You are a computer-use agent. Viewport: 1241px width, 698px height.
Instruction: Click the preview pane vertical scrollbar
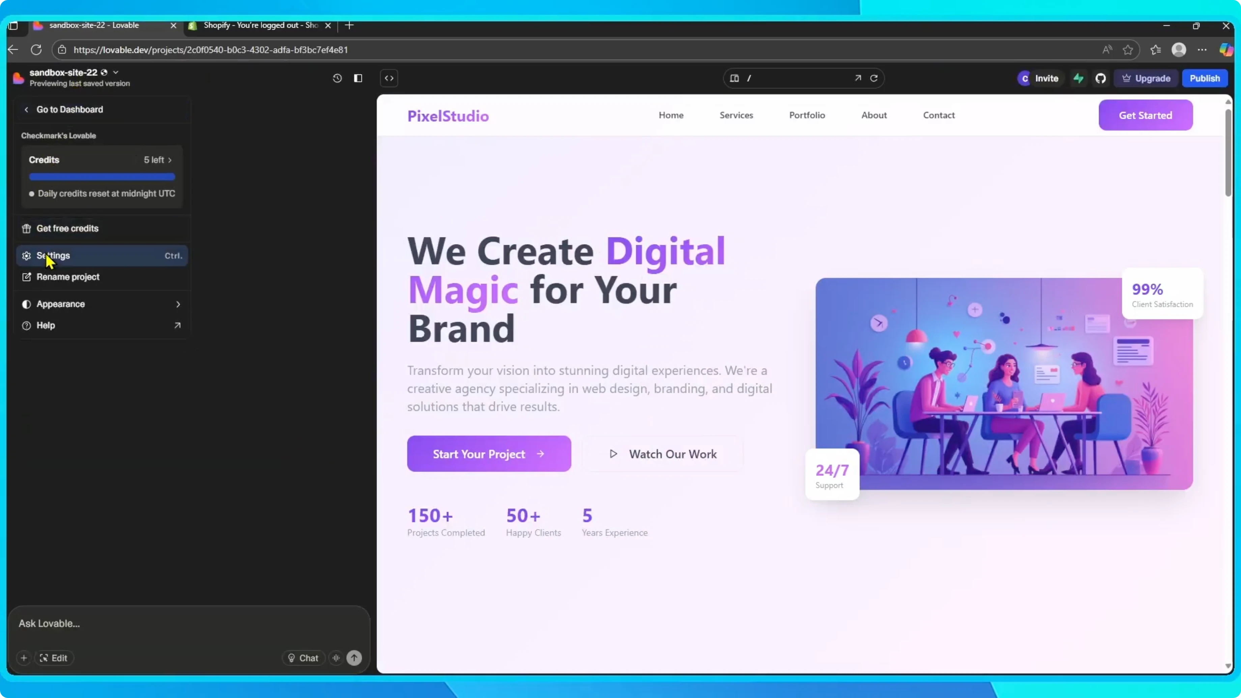coord(1228,153)
